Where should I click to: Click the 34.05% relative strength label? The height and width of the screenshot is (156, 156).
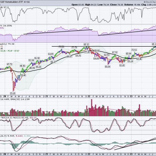pos(7,26)
